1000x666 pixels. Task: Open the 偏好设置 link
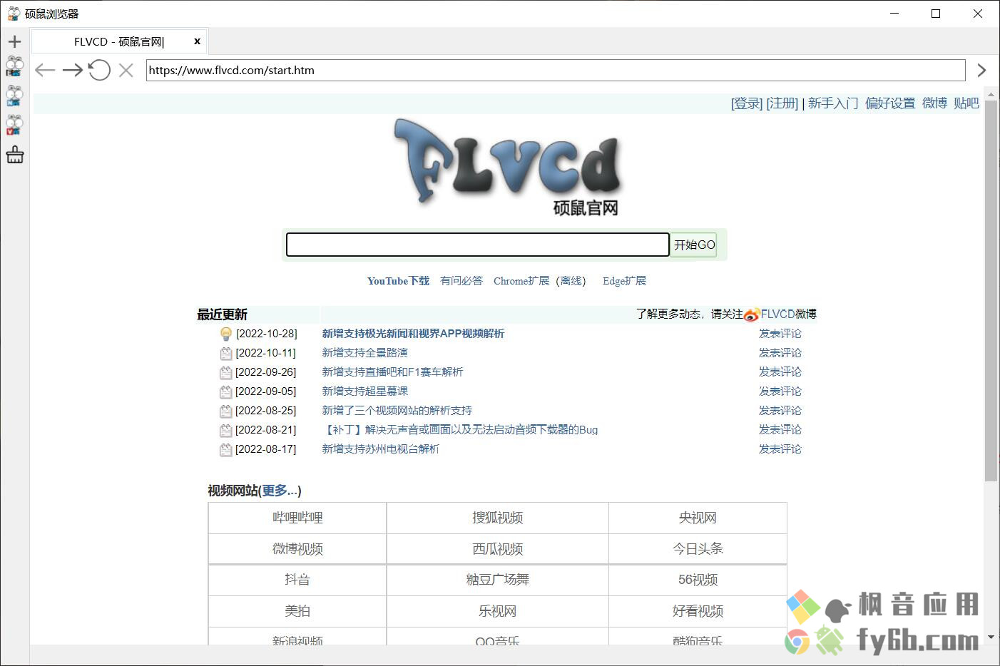[x=890, y=103]
